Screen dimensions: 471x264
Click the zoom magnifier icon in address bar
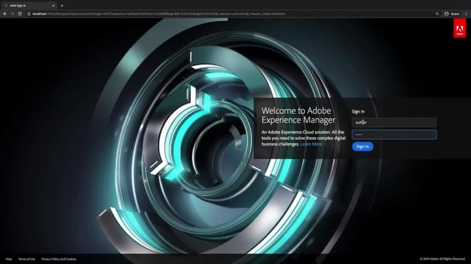coord(437,14)
